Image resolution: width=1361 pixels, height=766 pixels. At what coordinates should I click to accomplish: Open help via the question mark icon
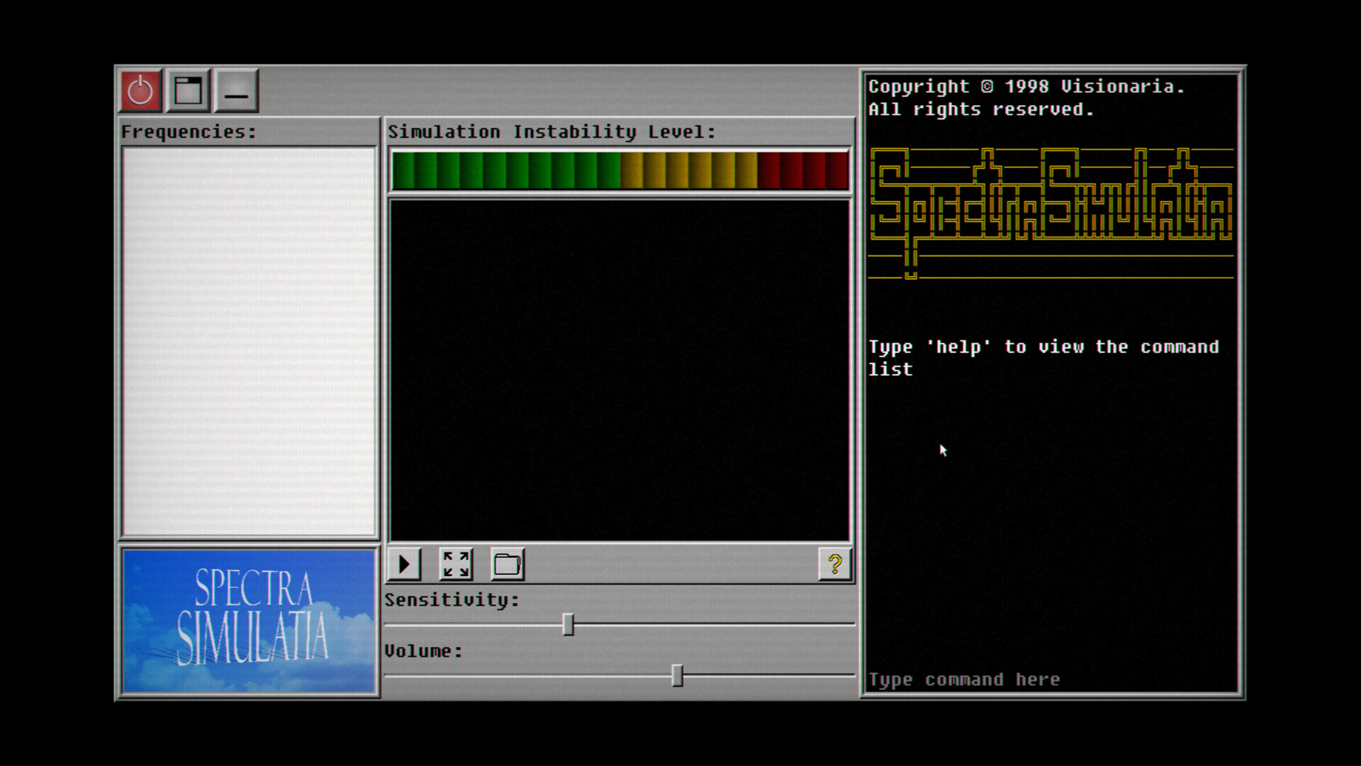[835, 565]
